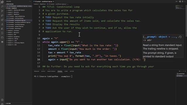
Task: Select the conditional logic.py editor tab
Action: click(44, 1)
